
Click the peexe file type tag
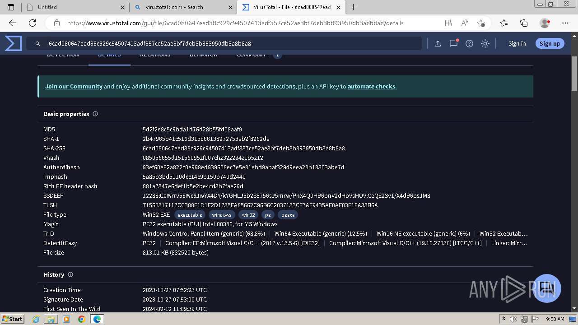[x=288, y=215]
